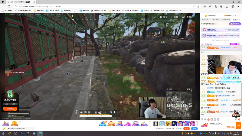Open the emoji icon above the chat input
242x136 pixels.
202,119
